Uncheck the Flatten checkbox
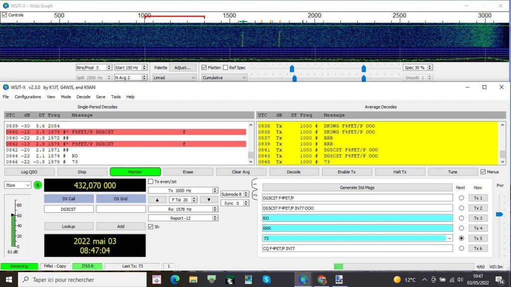511x287 pixels. 204,68
